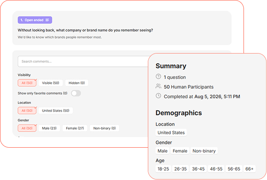Click the Age label in Demographics

[160, 161]
